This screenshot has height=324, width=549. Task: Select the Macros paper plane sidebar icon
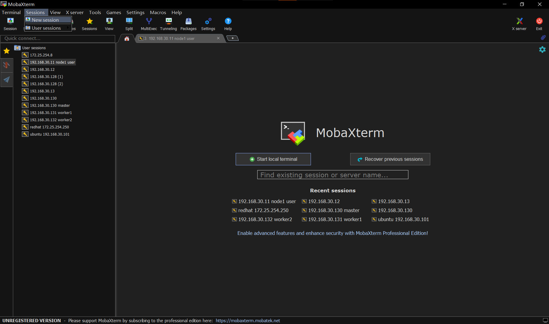[7, 80]
